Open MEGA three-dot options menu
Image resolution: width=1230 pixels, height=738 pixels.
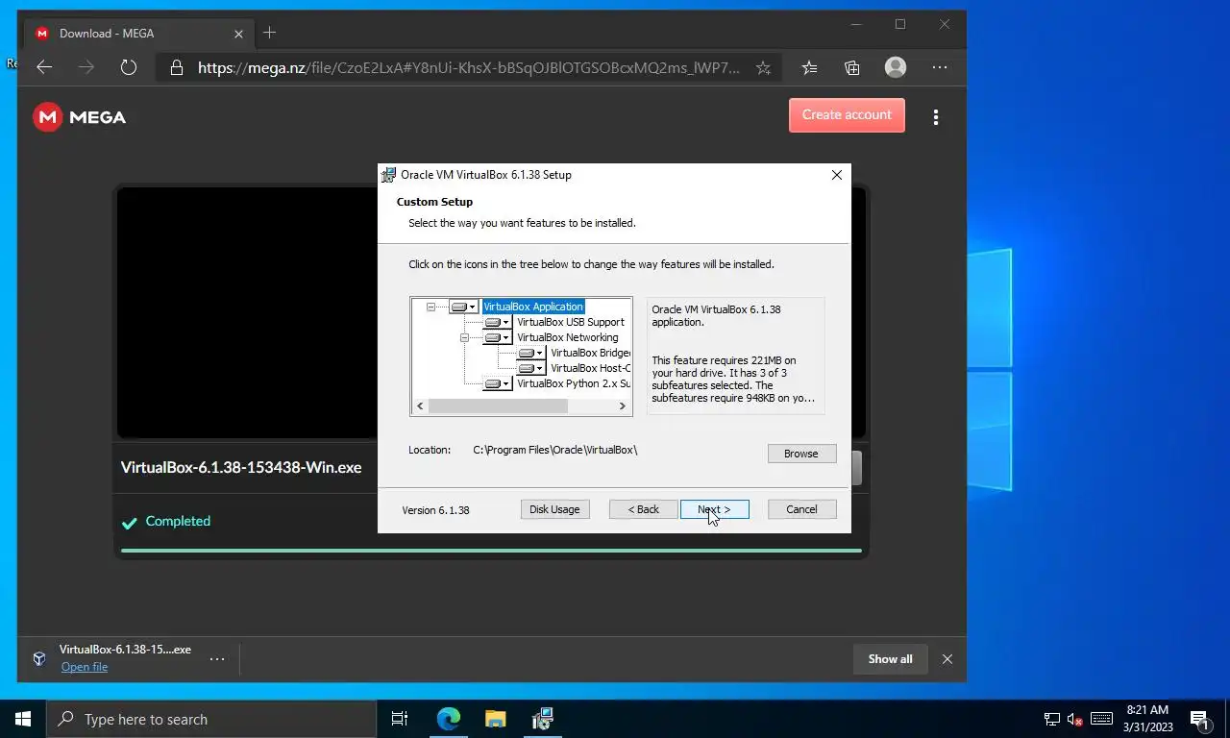coord(936,117)
